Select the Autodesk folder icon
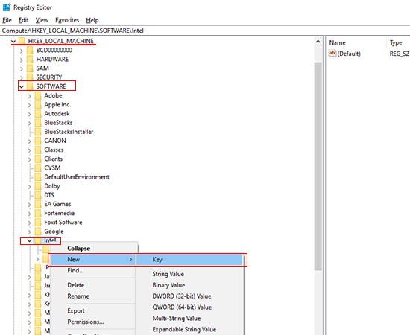This screenshot has width=410, height=335. point(38,114)
